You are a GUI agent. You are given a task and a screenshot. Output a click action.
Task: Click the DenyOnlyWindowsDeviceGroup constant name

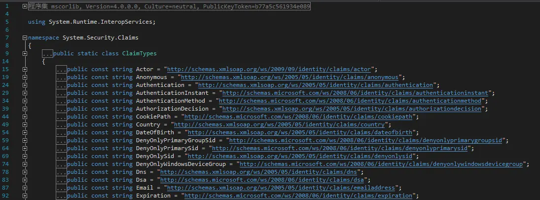coord(181,164)
